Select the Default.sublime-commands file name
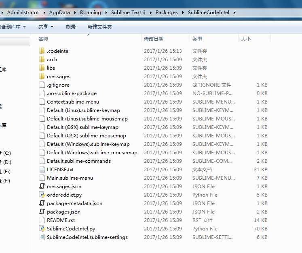 pyautogui.click(x=79, y=161)
